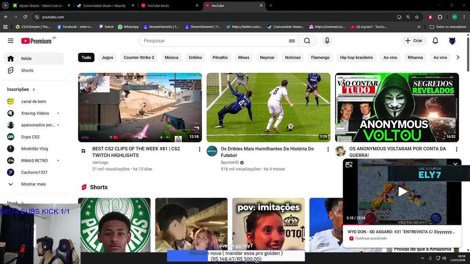Select the Rihanna filter chip

coord(415,58)
